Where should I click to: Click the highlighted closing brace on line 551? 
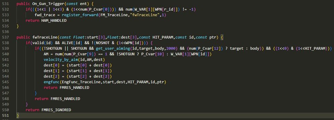click(x=18, y=116)
